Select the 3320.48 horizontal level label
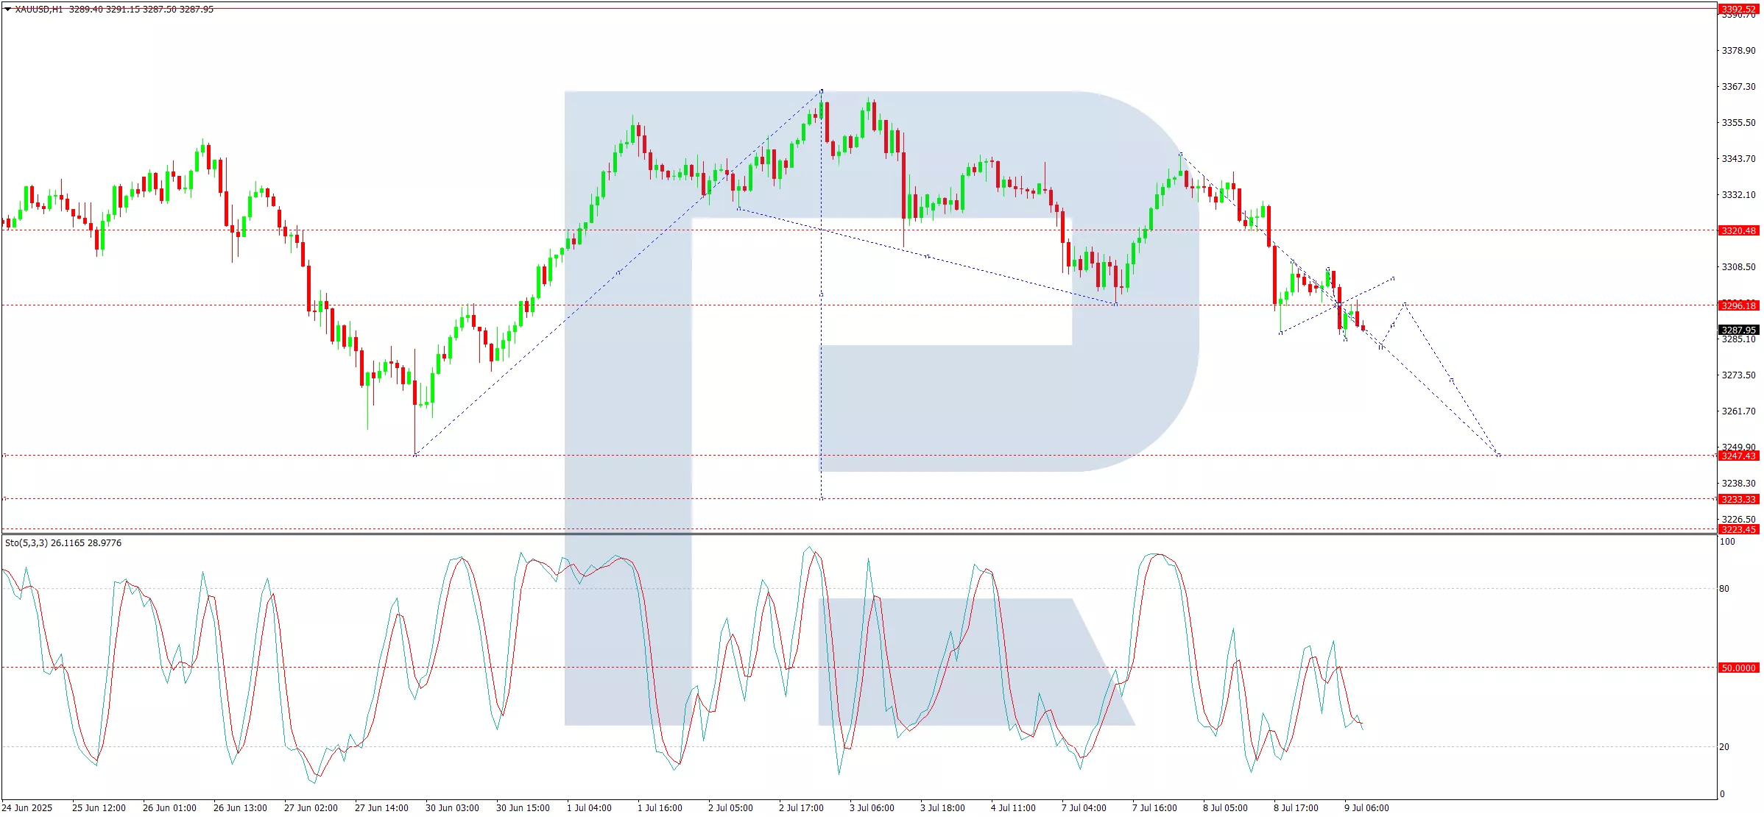Image resolution: width=1764 pixels, height=817 pixels. tap(1738, 230)
